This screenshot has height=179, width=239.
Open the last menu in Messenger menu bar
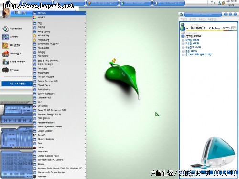[x=212, y=19]
